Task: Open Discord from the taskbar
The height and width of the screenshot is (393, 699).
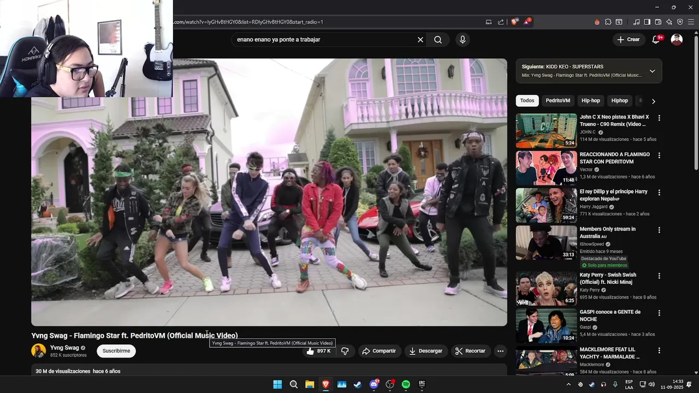Action: tap(374, 384)
